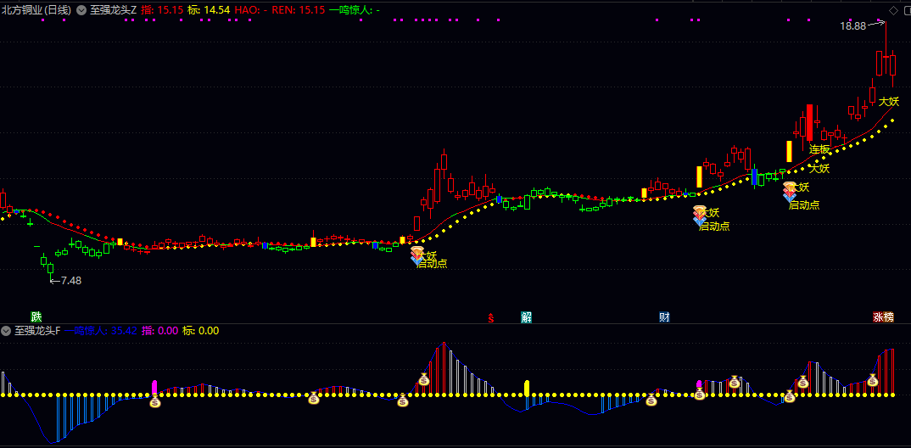Click the leftmost diamond 启动点 signal icon
This screenshot has width=911, height=448.
417,256
